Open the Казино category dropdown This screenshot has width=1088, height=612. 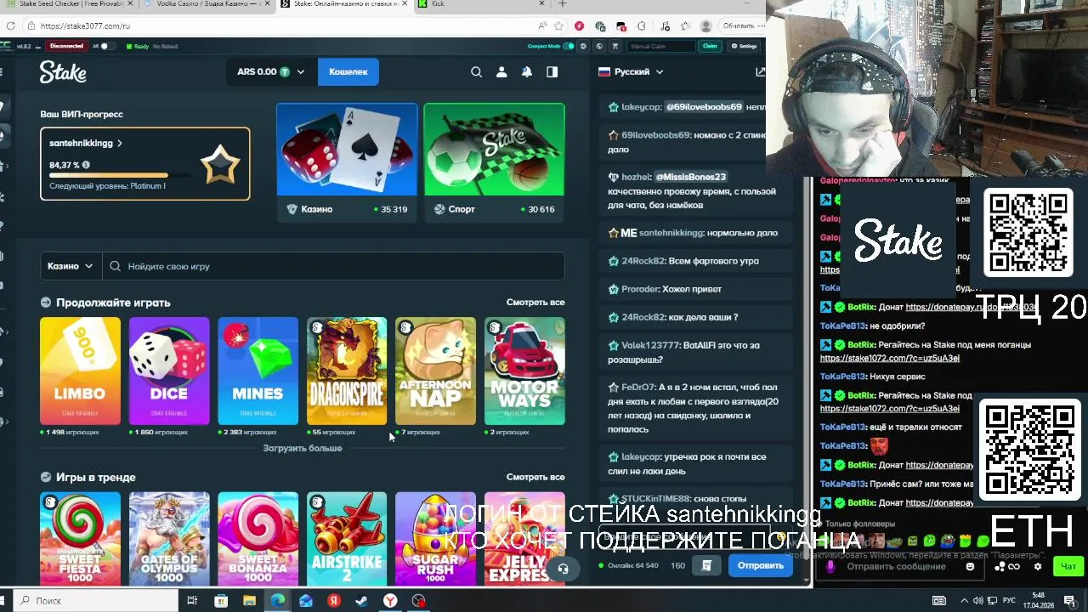tap(71, 266)
